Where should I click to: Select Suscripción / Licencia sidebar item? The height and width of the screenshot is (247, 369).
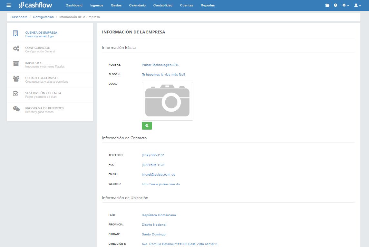pyautogui.click(x=50, y=95)
